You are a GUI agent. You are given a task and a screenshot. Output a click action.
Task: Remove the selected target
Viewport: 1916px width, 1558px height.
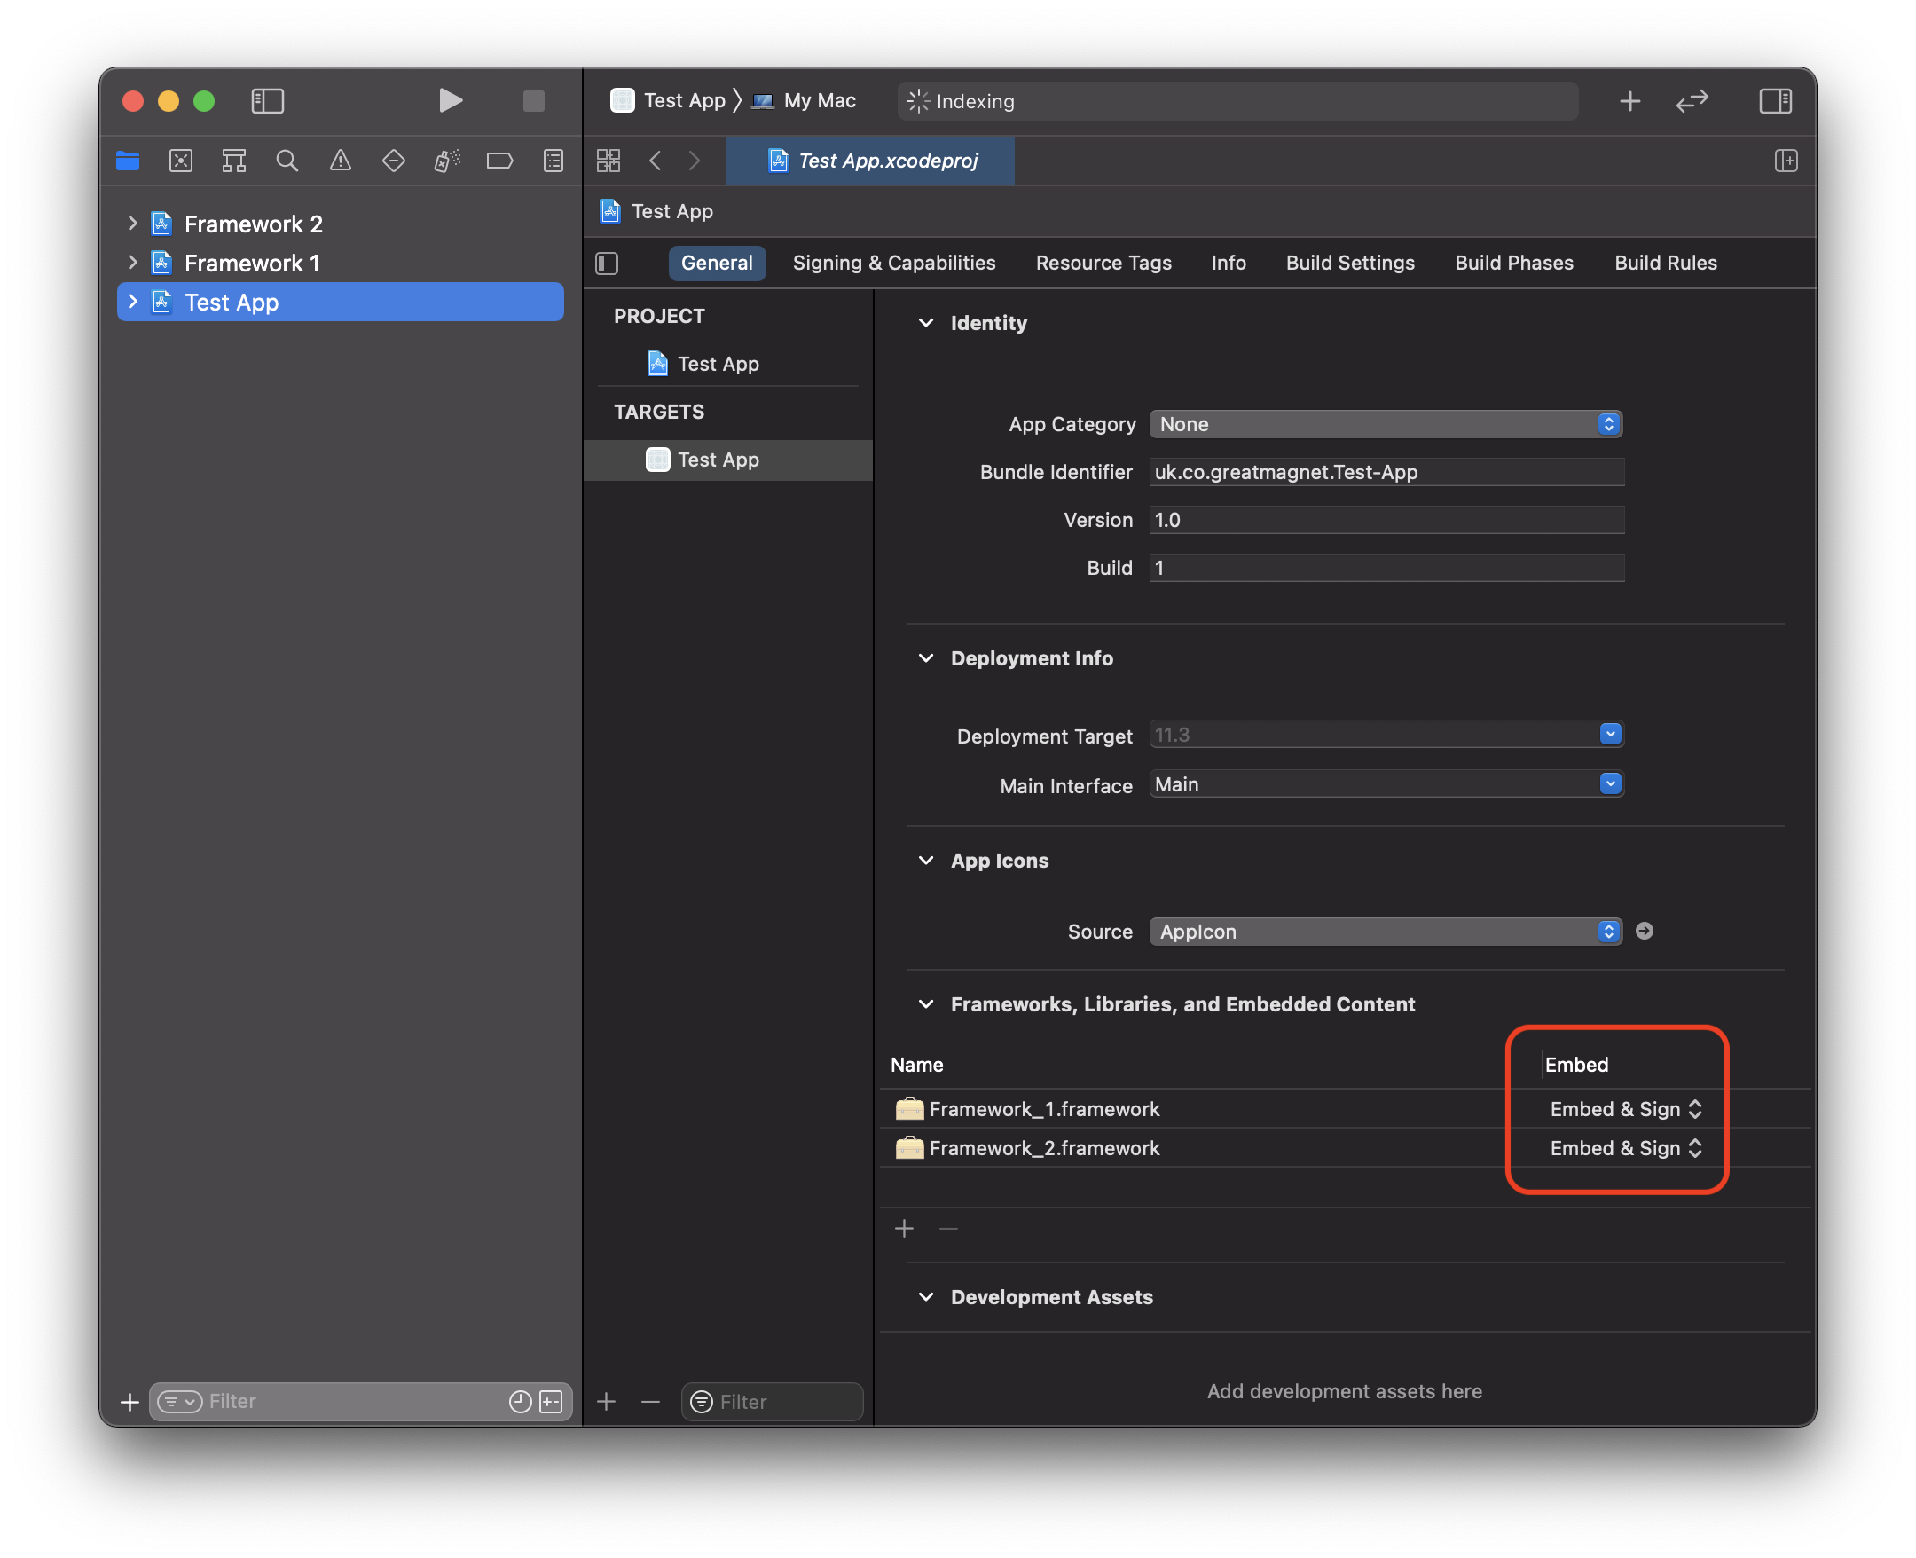click(650, 1401)
